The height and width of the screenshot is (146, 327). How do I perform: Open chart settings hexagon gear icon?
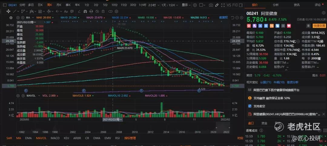pyautogui.click(x=195, y=5)
